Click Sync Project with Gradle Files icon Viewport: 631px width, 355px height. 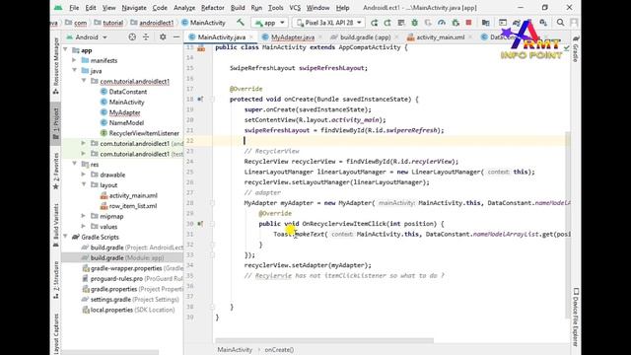click(x=517, y=23)
